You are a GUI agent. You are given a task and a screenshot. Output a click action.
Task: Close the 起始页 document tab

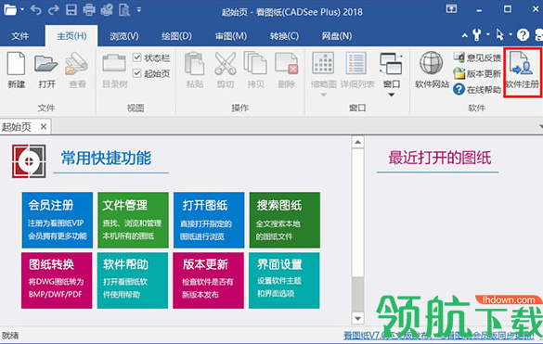click(x=44, y=127)
